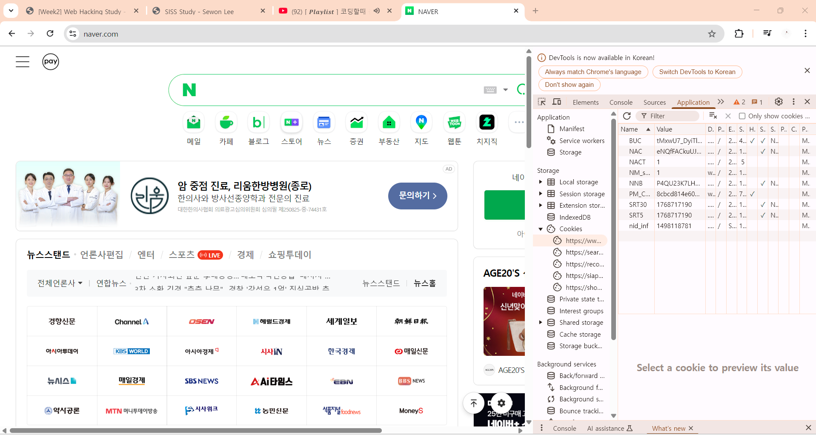Refresh the cookies list in DevTools
The image size is (816, 435).
click(626, 116)
